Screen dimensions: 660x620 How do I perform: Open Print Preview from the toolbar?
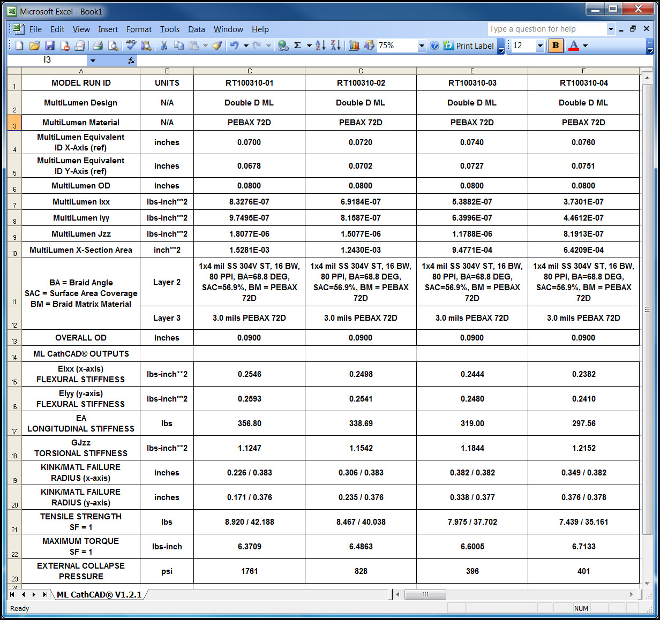[112, 46]
